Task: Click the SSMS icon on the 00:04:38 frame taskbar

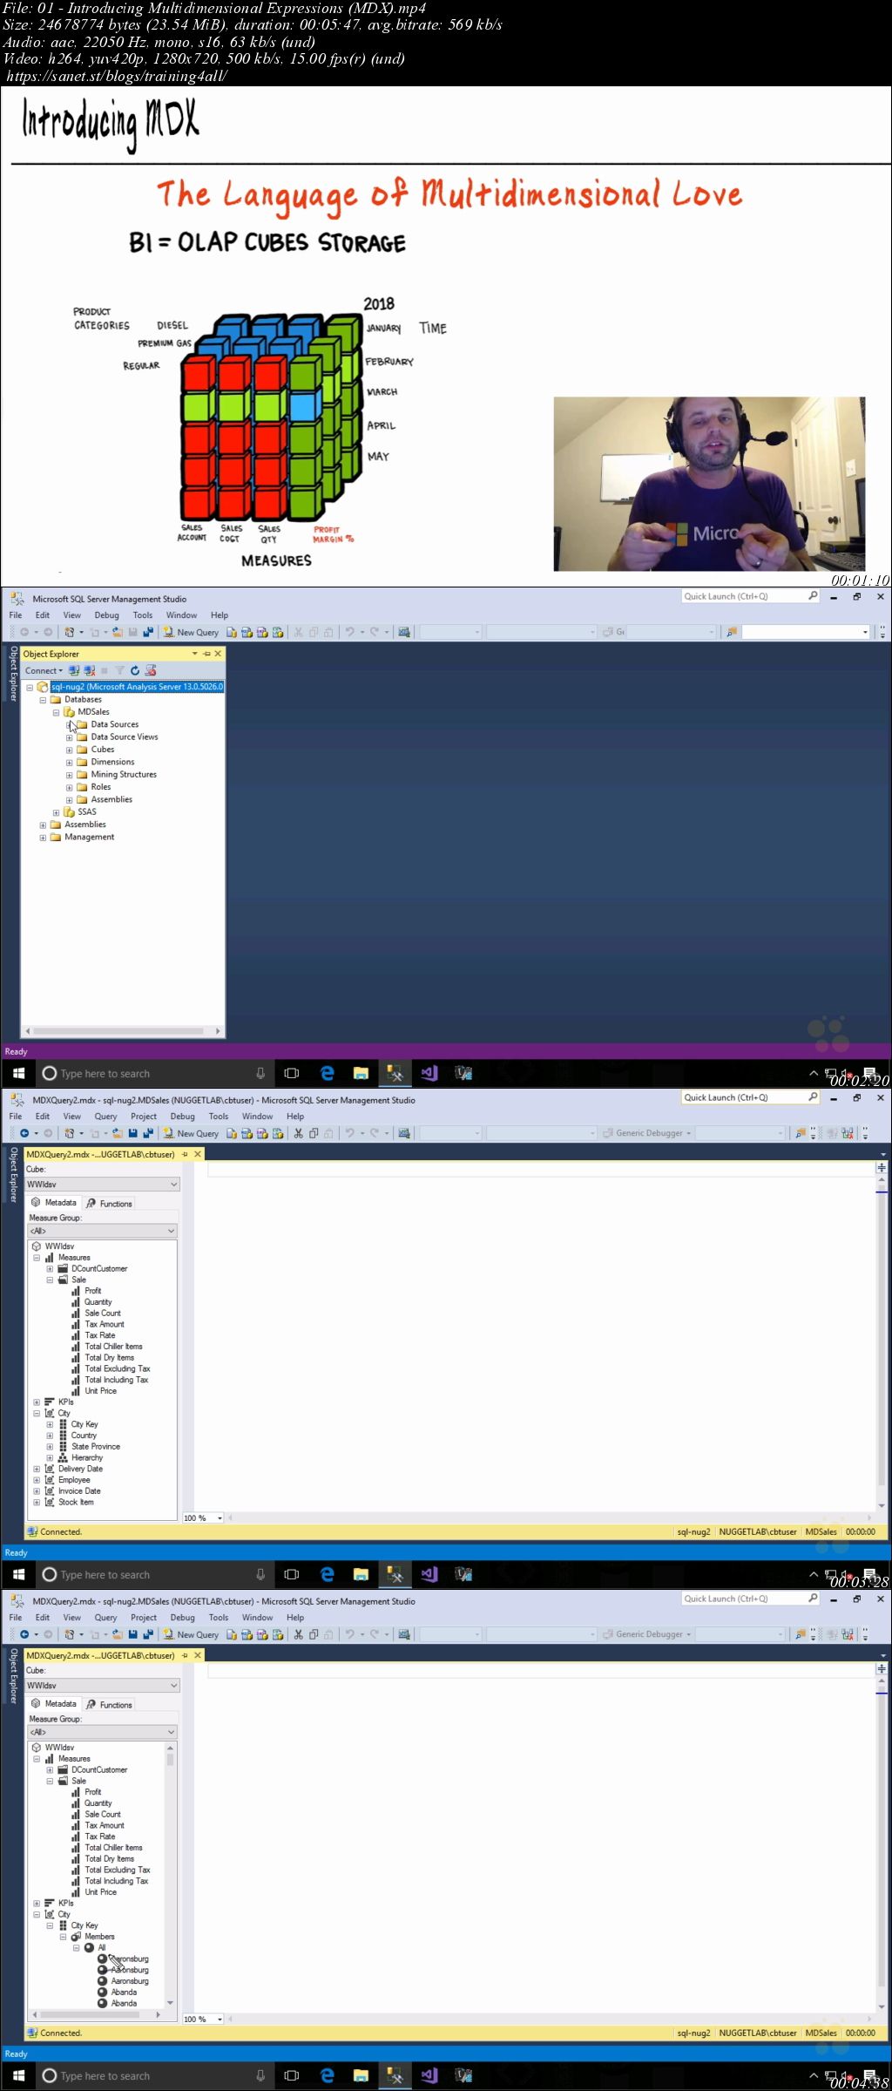Action: [395, 2075]
